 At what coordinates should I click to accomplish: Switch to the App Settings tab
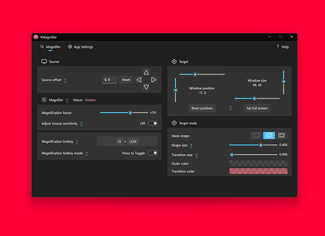[81, 47]
